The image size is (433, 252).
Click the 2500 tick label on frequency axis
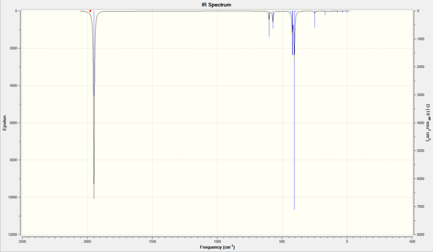(x=22, y=242)
